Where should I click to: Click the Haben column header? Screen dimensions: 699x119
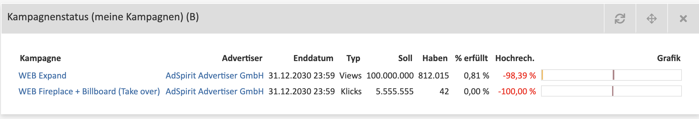pyautogui.click(x=435, y=58)
